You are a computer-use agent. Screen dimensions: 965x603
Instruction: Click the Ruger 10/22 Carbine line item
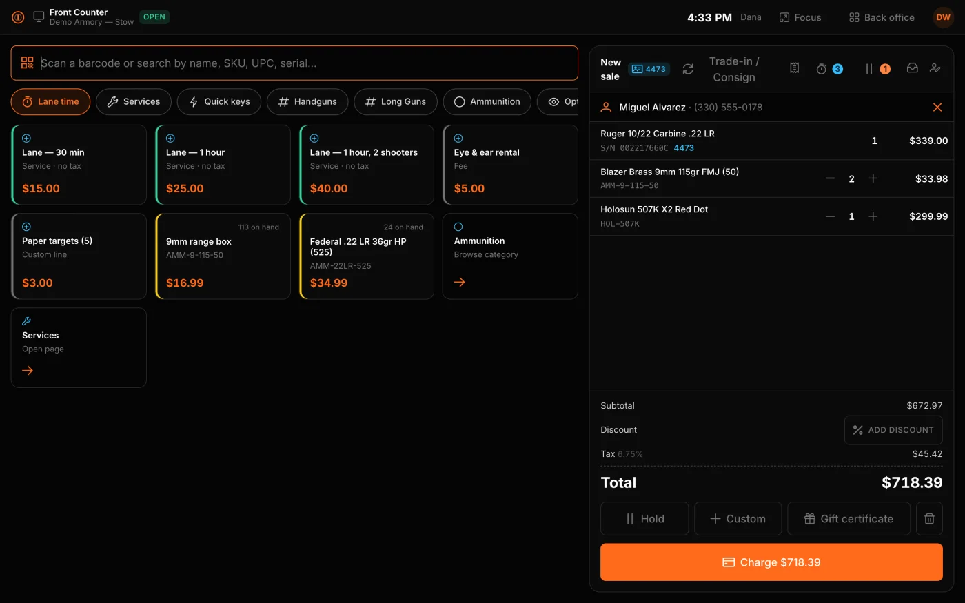[772, 141]
